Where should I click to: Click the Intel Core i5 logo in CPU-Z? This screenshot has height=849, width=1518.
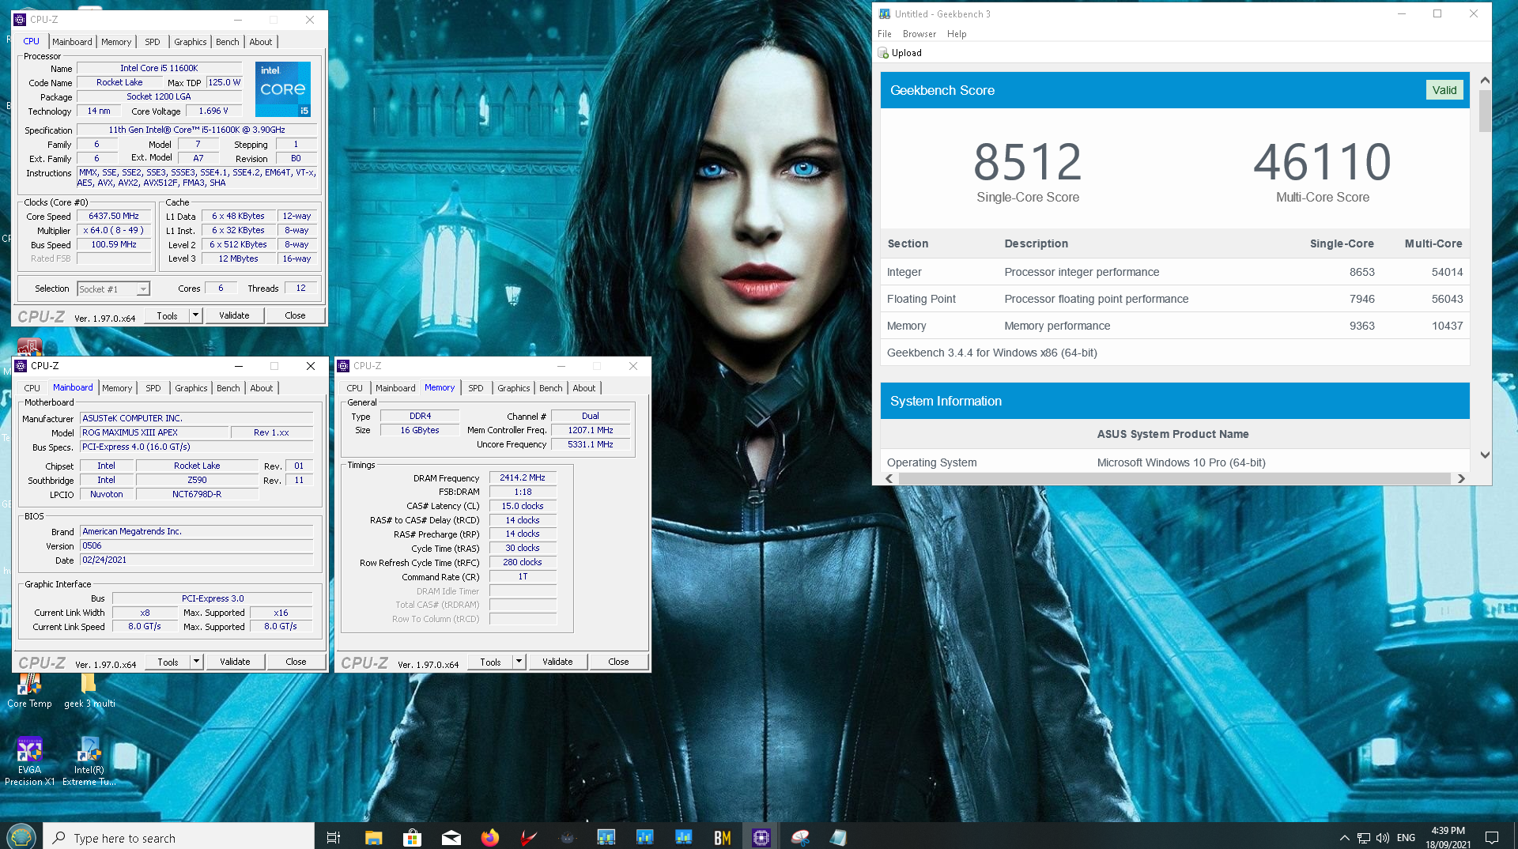[x=283, y=89]
